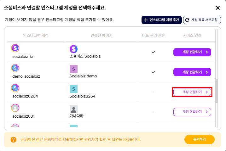The image size is (226, 151).
Task: Close the Instagram account selection dialog
Action: [217, 8]
